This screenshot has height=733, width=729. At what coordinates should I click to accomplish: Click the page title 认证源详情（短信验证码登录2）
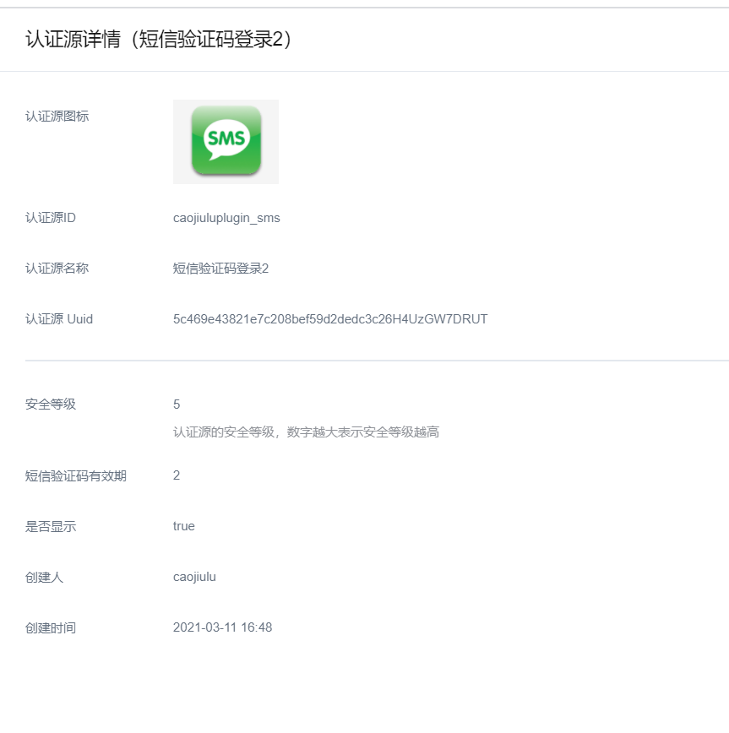click(x=159, y=40)
